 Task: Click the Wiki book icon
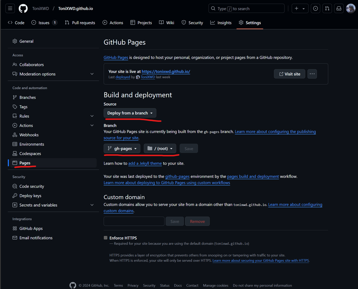161,22
